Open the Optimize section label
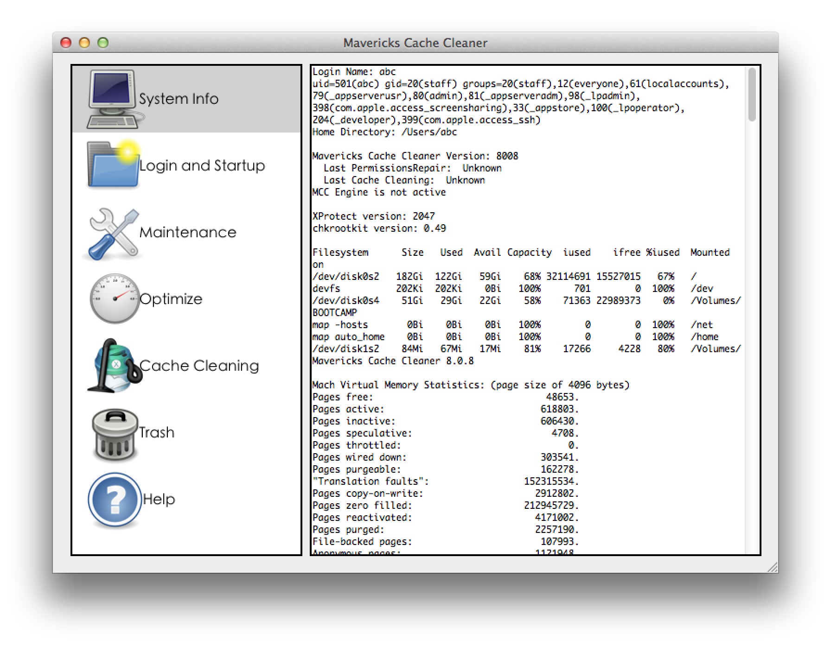Image resolution: width=831 pixels, height=646 pixels. pyautogui.click(x=171, y=299)
